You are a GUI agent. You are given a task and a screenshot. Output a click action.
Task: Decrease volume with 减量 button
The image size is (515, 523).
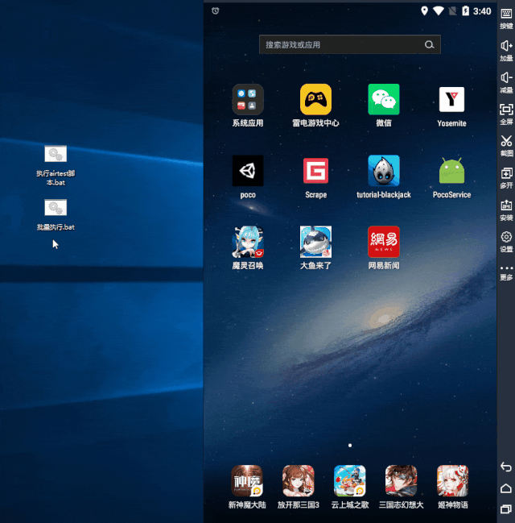(x=506, y=82)
